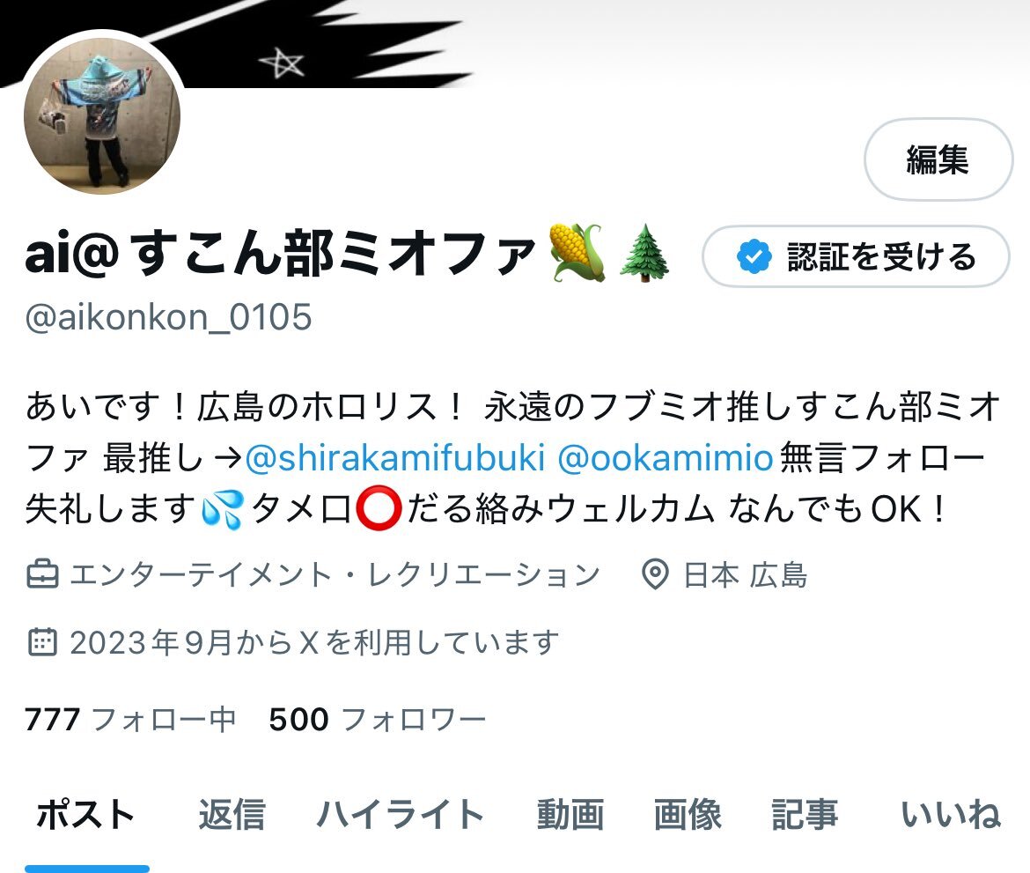Open the 777 フォロー中 following list

(x=130, y=719)
